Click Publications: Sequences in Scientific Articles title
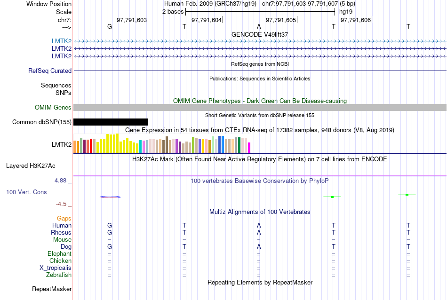 pyautogui.click(x=260, y=79)
